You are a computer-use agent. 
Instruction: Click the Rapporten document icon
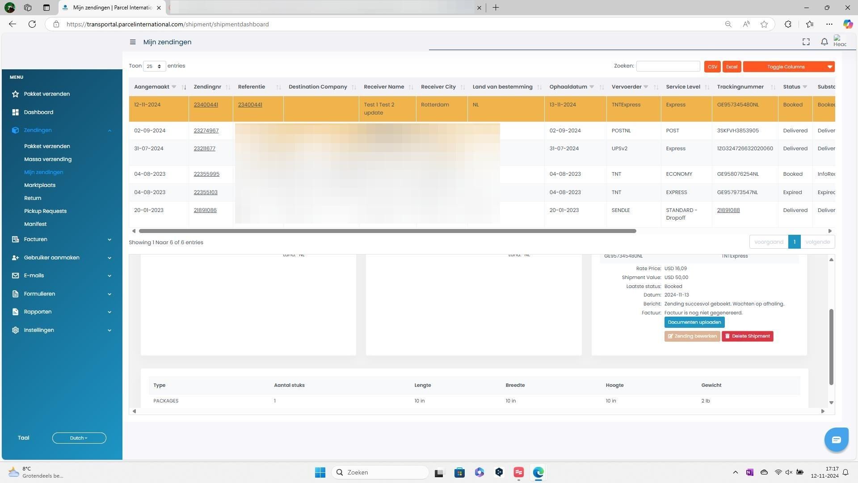click(16, 312)
